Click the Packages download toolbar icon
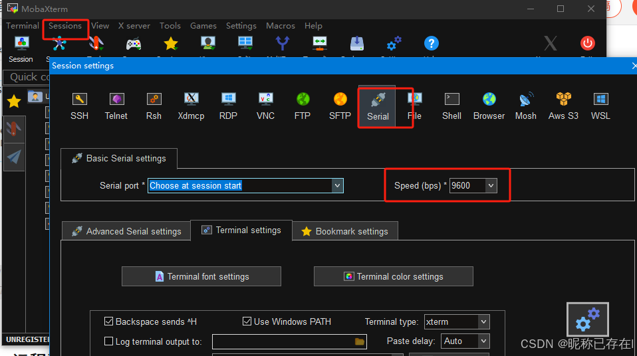 coord(356,43)
